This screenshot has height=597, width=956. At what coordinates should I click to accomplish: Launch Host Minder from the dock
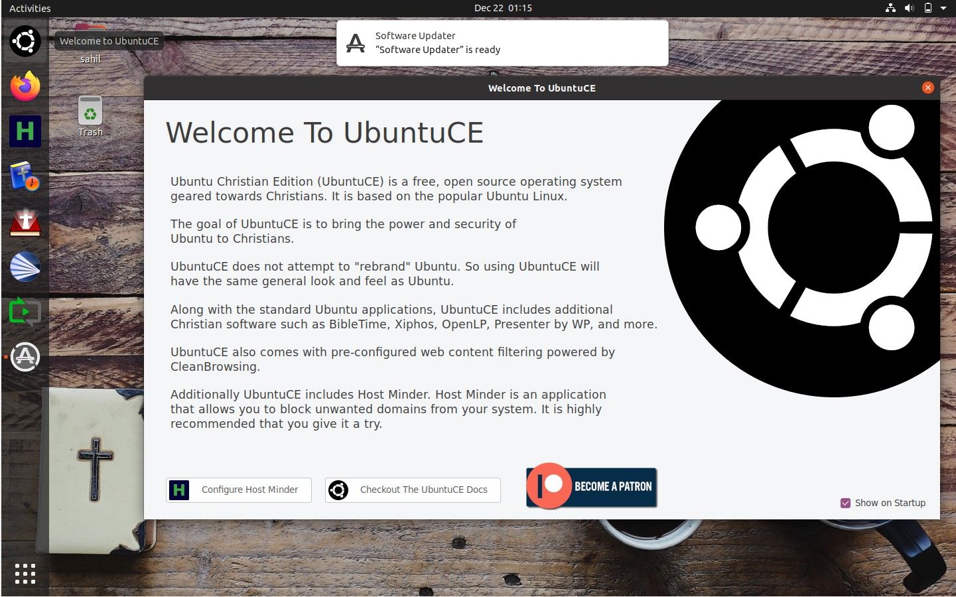tap(25, 131)
